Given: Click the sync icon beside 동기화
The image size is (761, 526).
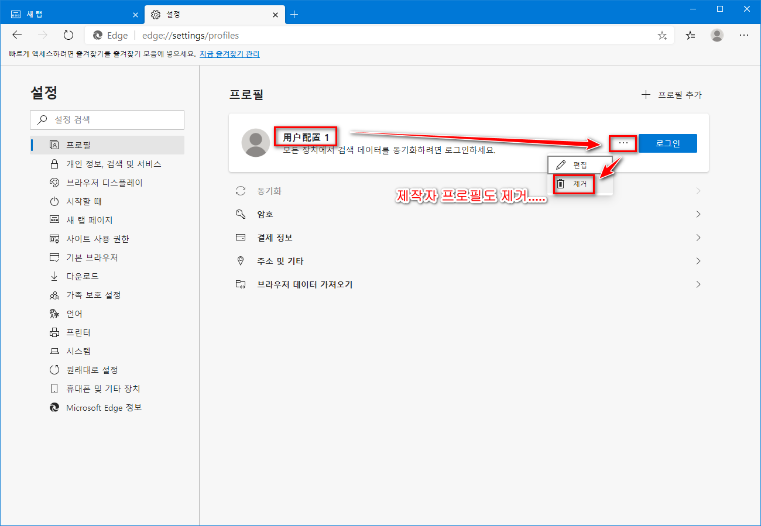Looking at the screenshot, I should [241, 191].
